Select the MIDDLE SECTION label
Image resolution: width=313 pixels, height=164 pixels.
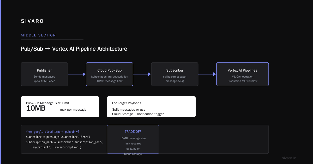coord(38,35)
